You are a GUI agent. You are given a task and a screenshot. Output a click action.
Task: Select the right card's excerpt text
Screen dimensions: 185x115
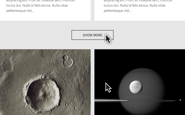tap(138, 6)
